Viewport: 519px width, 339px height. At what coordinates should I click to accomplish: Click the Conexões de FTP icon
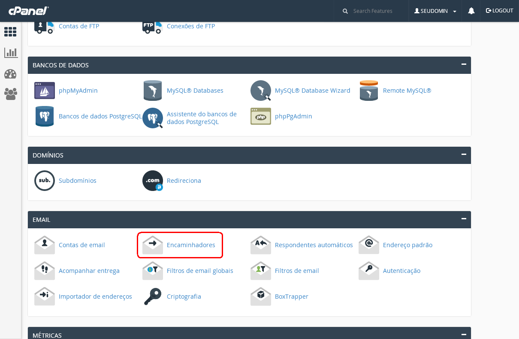tap(153, 27)
